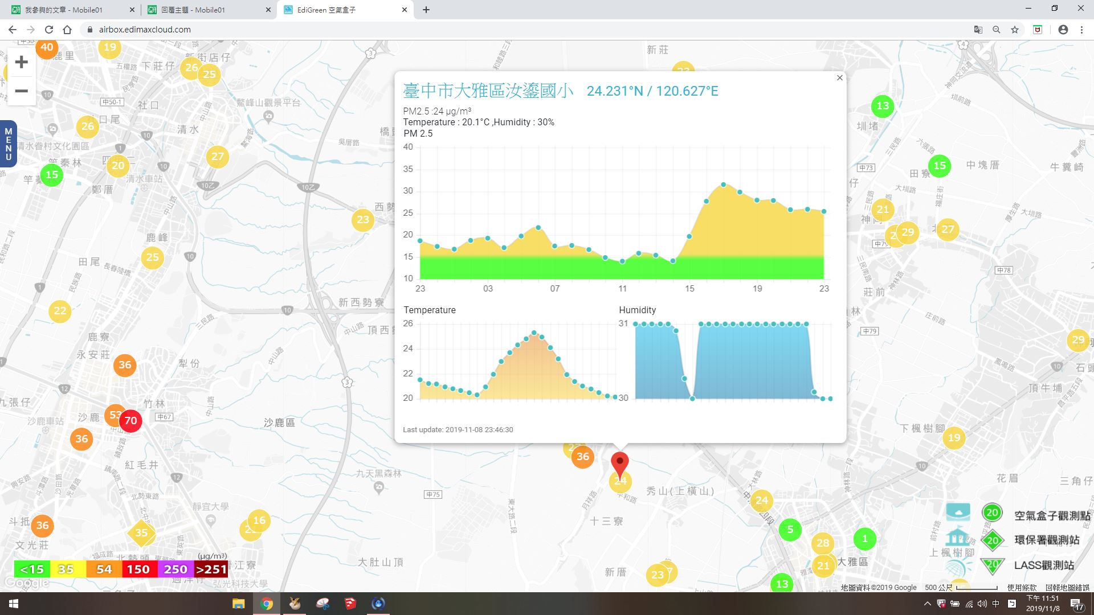
Task: Click the dark red >251 scale swatch
Action: click(211, 569)
